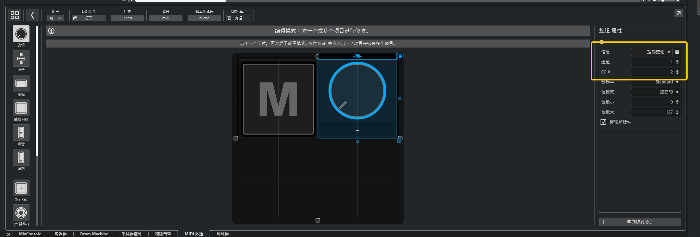Select the blue knob on the surface
This screenshot has width=700, height=237.
[x=357, y=90]
